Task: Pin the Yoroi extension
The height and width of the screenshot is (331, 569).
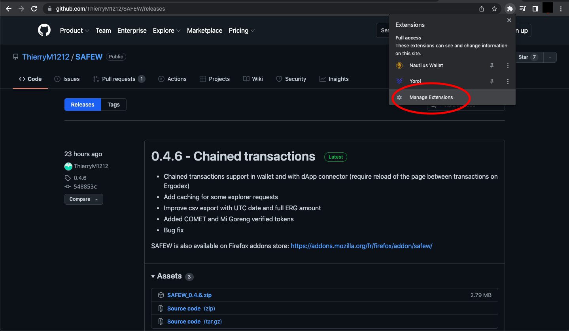Action: (492, 81)
